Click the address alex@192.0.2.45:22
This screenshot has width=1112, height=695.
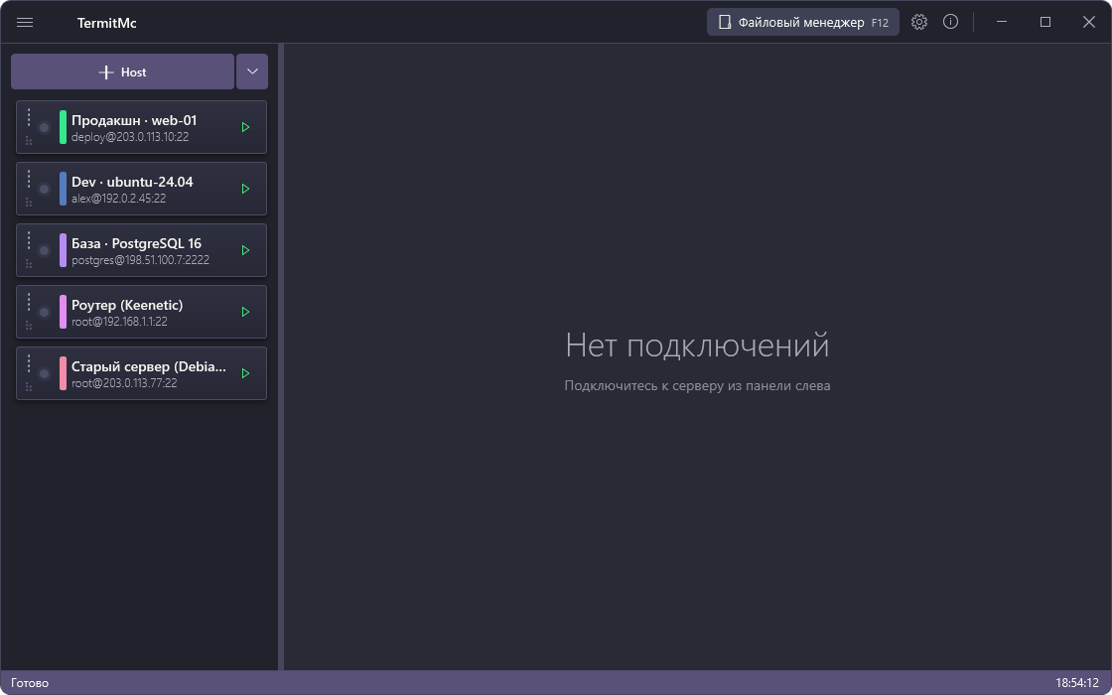tap(119, 199)
